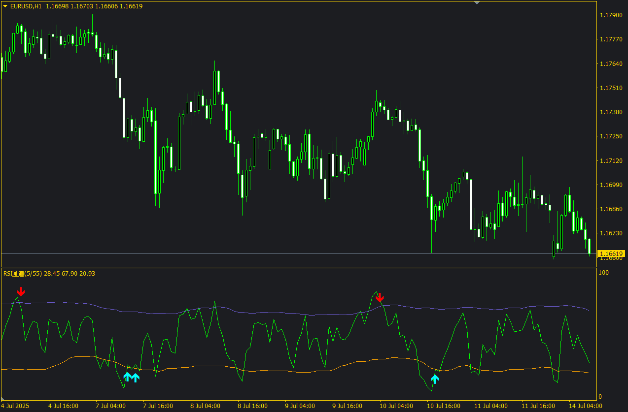Click the 11 Jul 04:00 time label
Image resolution: width=628 pixels, height=412 pixels.
pos(491,406)
